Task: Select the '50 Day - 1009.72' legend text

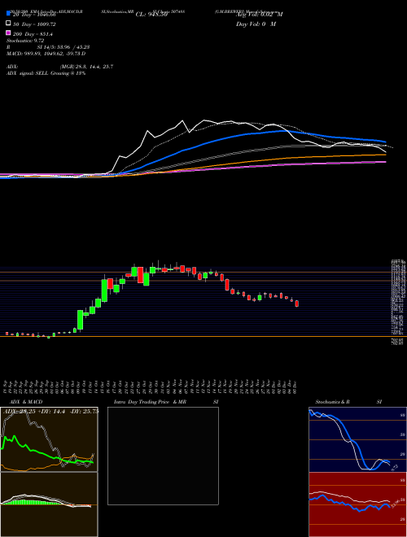Action: 34,24
